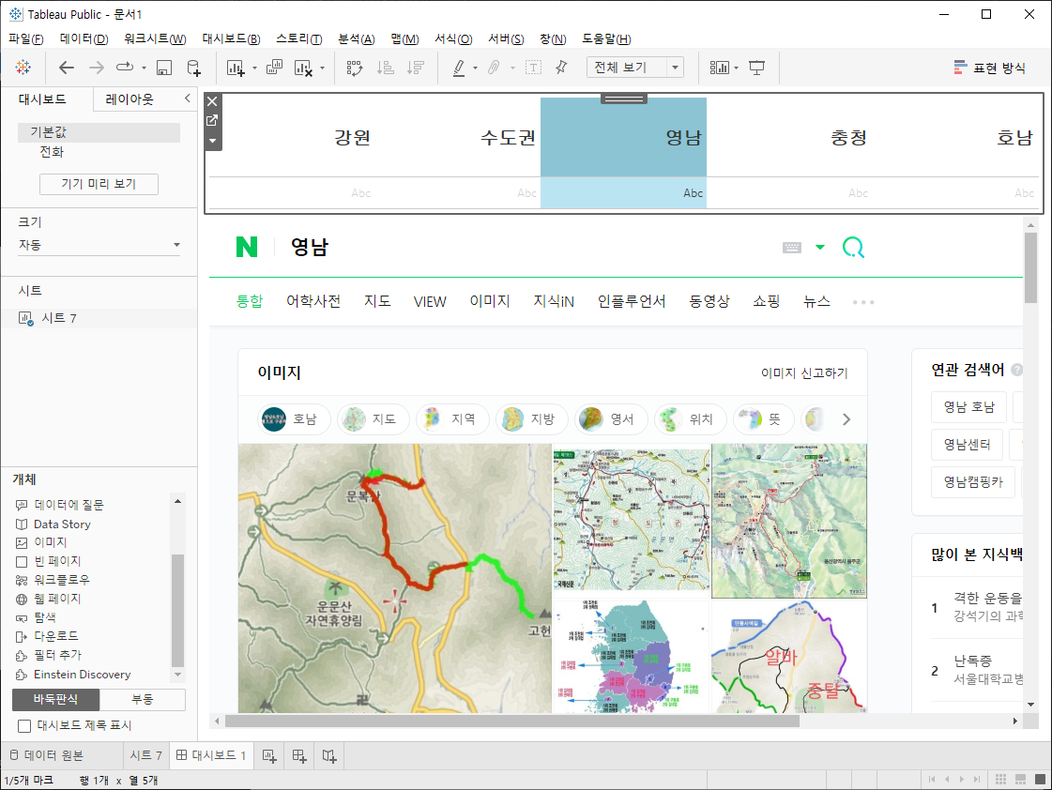Open the clear sheet dropdown arrow
Viewport: 1052px width, 790px height.
point(322,68)
